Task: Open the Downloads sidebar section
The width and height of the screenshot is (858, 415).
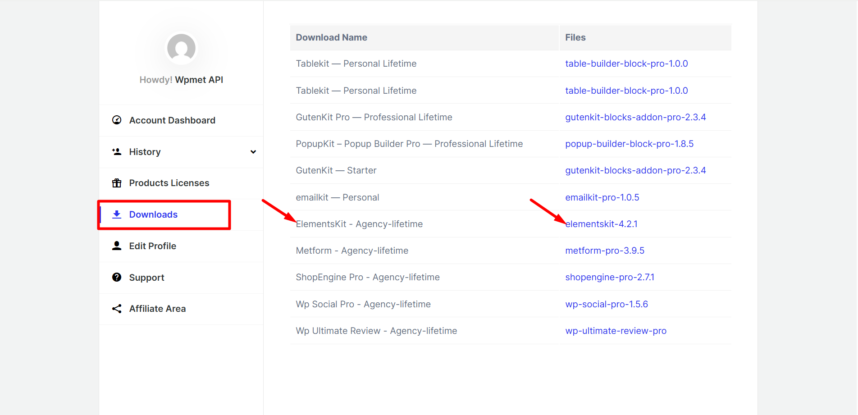Action: tap(153, 214)
